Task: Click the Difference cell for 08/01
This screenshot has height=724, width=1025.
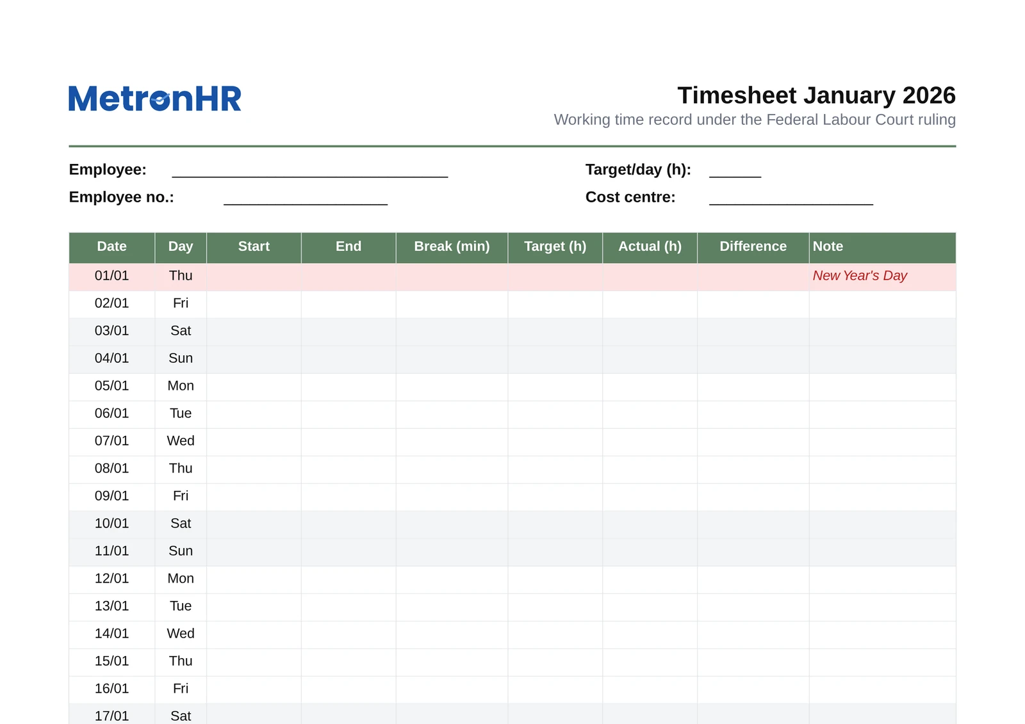Action: tap(753, 469)
